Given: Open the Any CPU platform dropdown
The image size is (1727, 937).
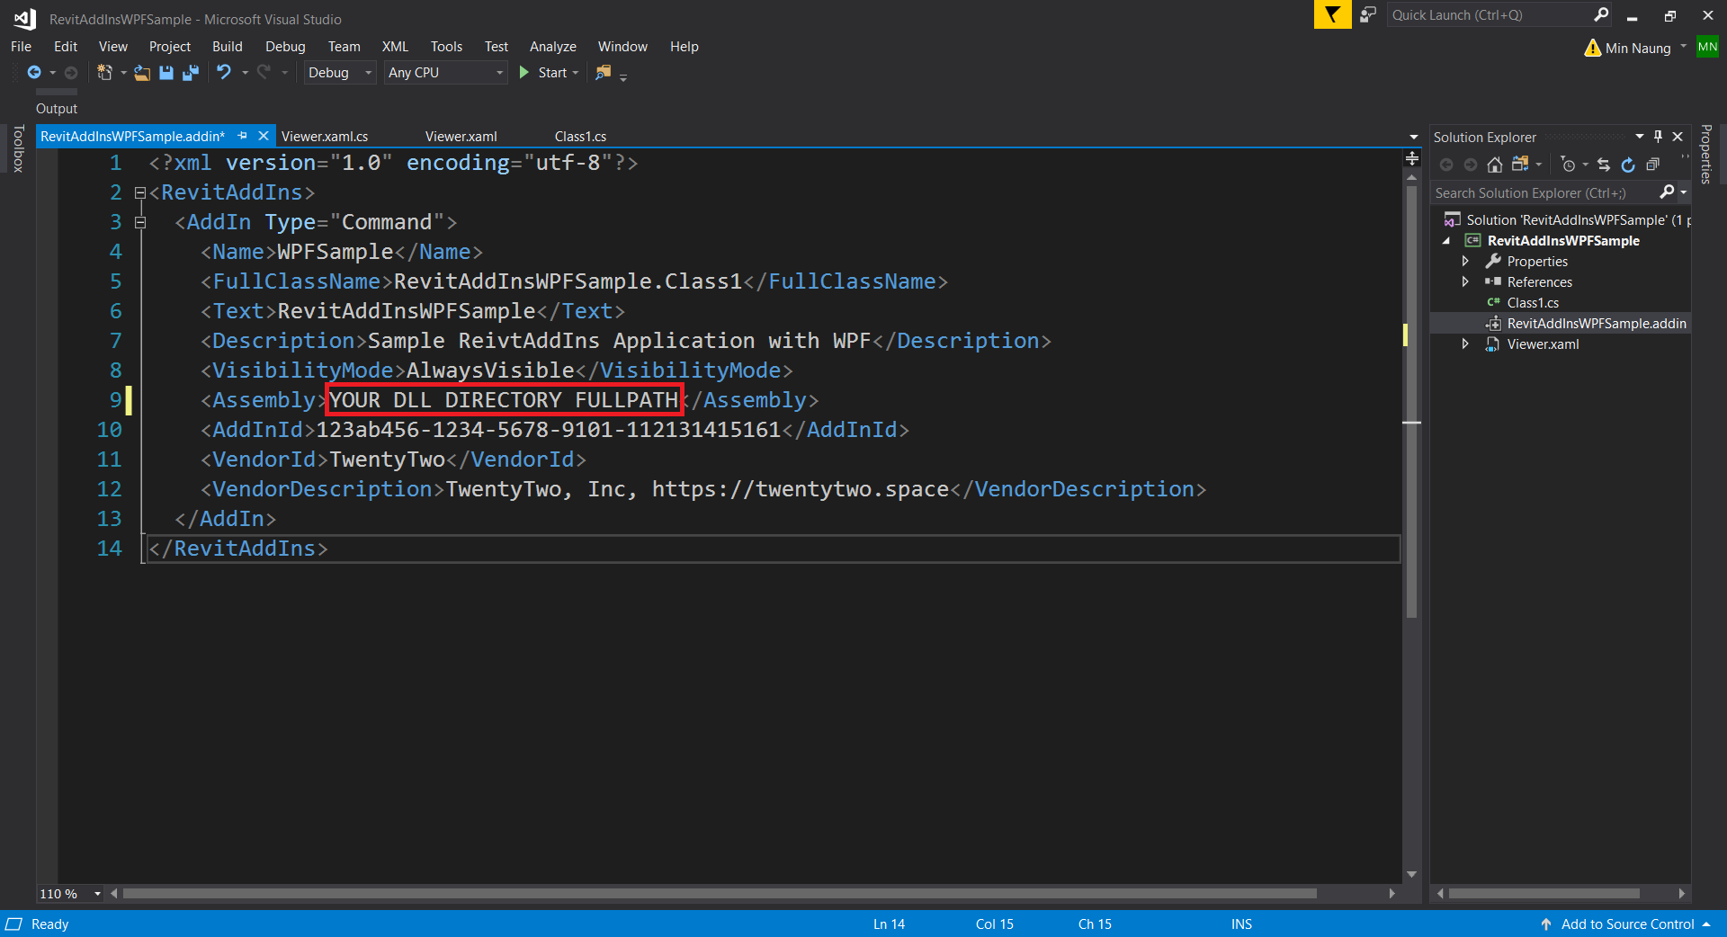Looking at the screenshot, I should pos(445,73).
